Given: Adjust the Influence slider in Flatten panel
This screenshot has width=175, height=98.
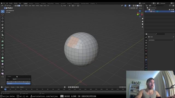Looking at the screenshot, I should pyautogui.click(x=18, y=84).
